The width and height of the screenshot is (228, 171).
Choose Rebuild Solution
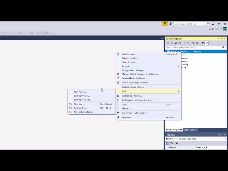[x=148, y=58]
